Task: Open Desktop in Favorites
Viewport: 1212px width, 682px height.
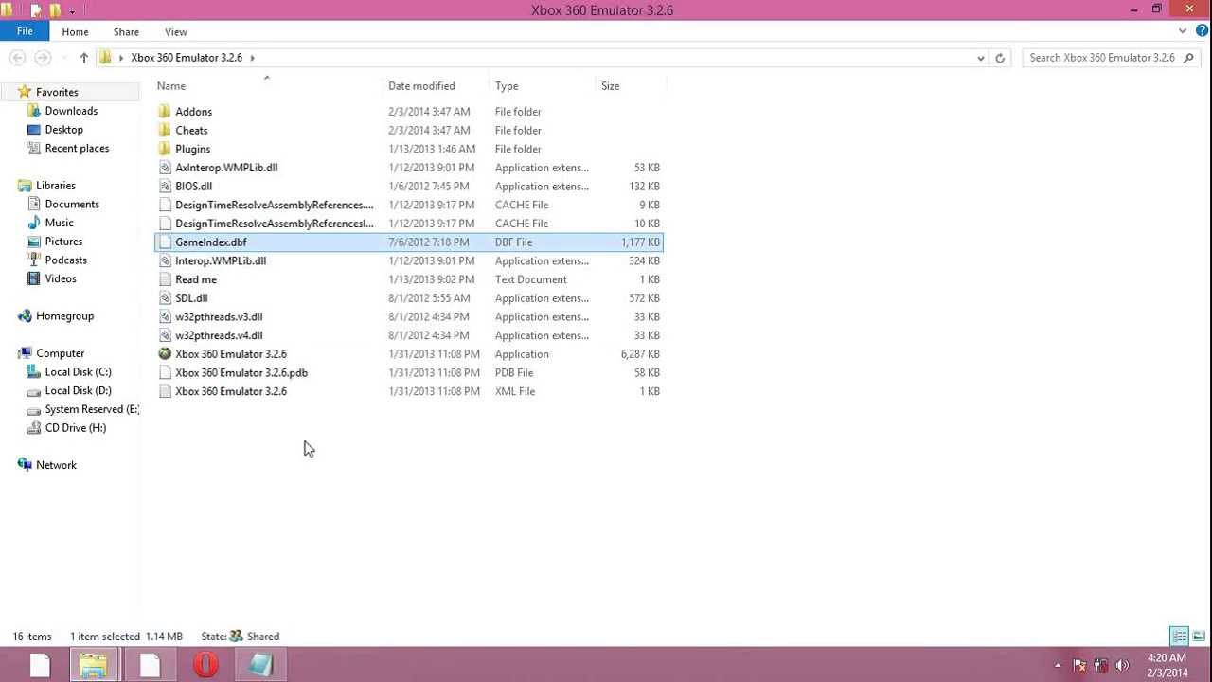Action: 63,130
